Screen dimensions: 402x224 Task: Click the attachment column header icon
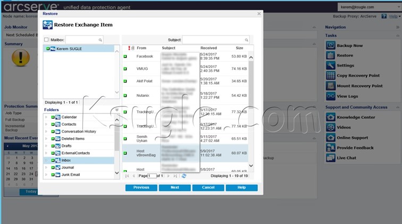point(133,48)
